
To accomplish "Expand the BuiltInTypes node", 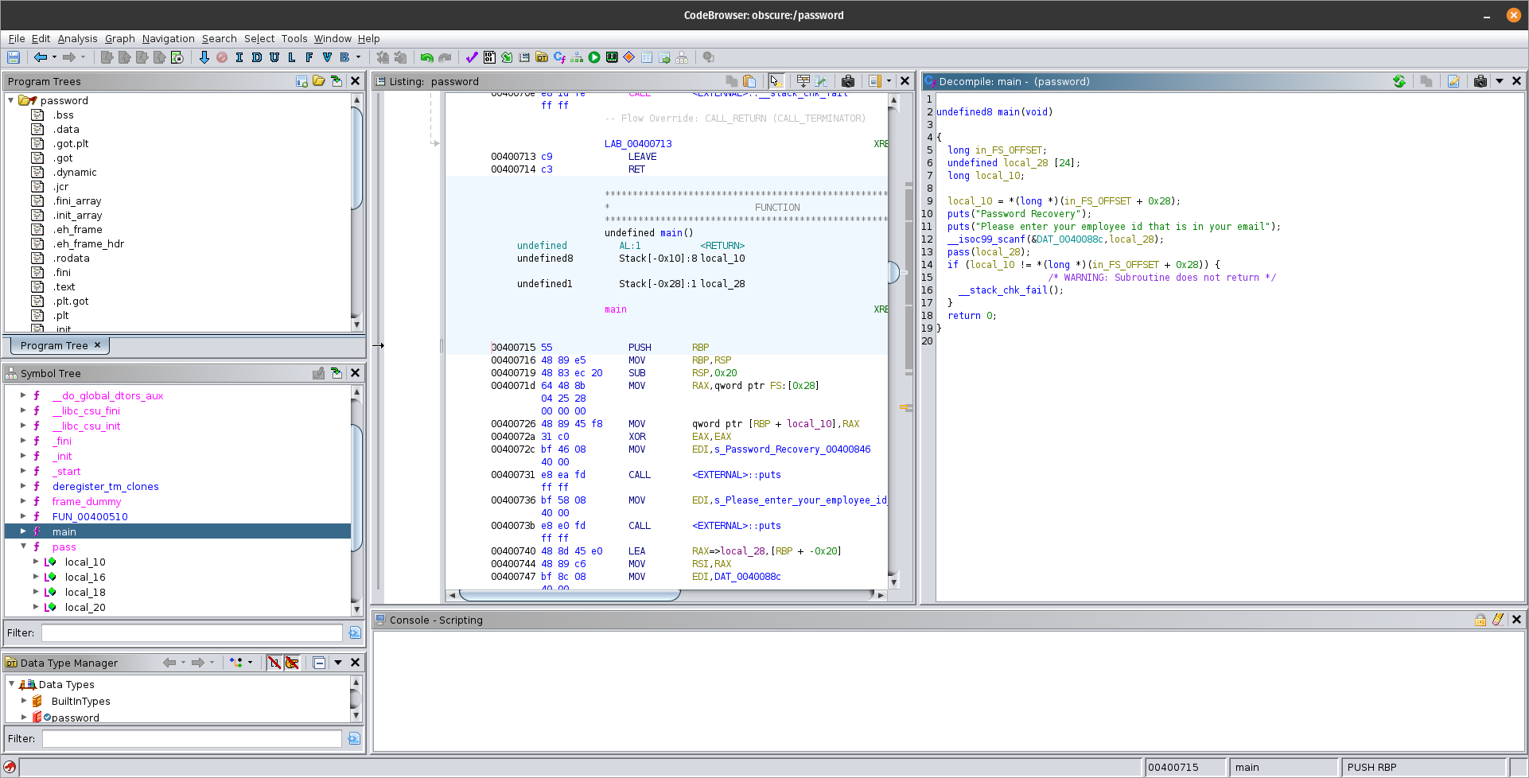I will click(24, 701).
